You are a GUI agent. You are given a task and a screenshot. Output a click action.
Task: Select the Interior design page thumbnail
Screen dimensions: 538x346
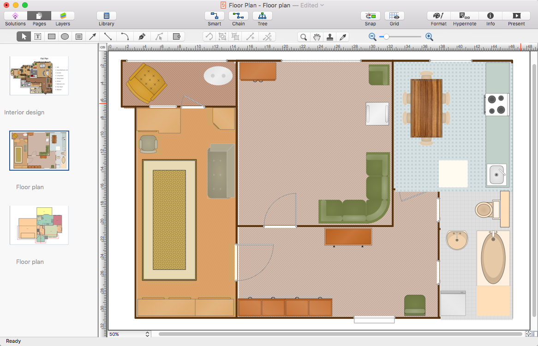coord(39,76)
